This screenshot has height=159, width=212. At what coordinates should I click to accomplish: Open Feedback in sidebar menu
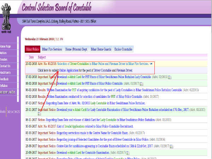(4, 79)
